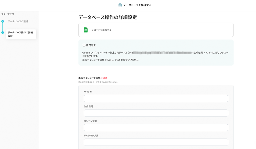
Task: Click into the 作成日時 text box
Action: point(156,113)
